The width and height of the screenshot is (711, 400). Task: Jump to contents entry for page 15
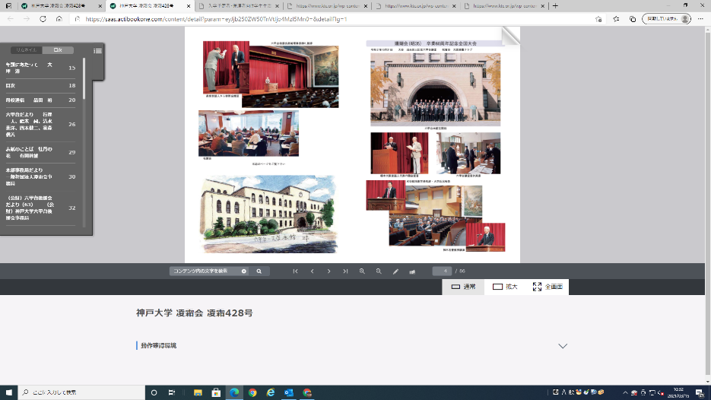pyautogui.click(x=41, y=68)
